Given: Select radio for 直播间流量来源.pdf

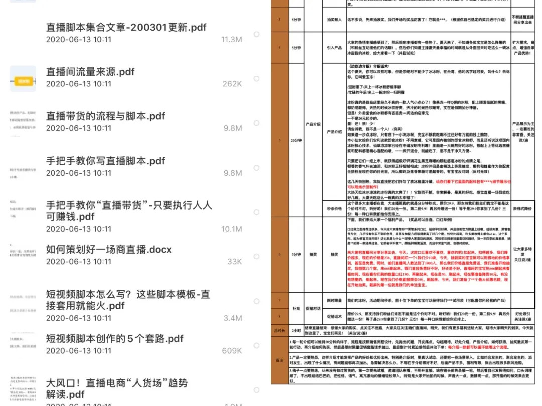Looking at the screenshot, I should (x=256, y=79).
